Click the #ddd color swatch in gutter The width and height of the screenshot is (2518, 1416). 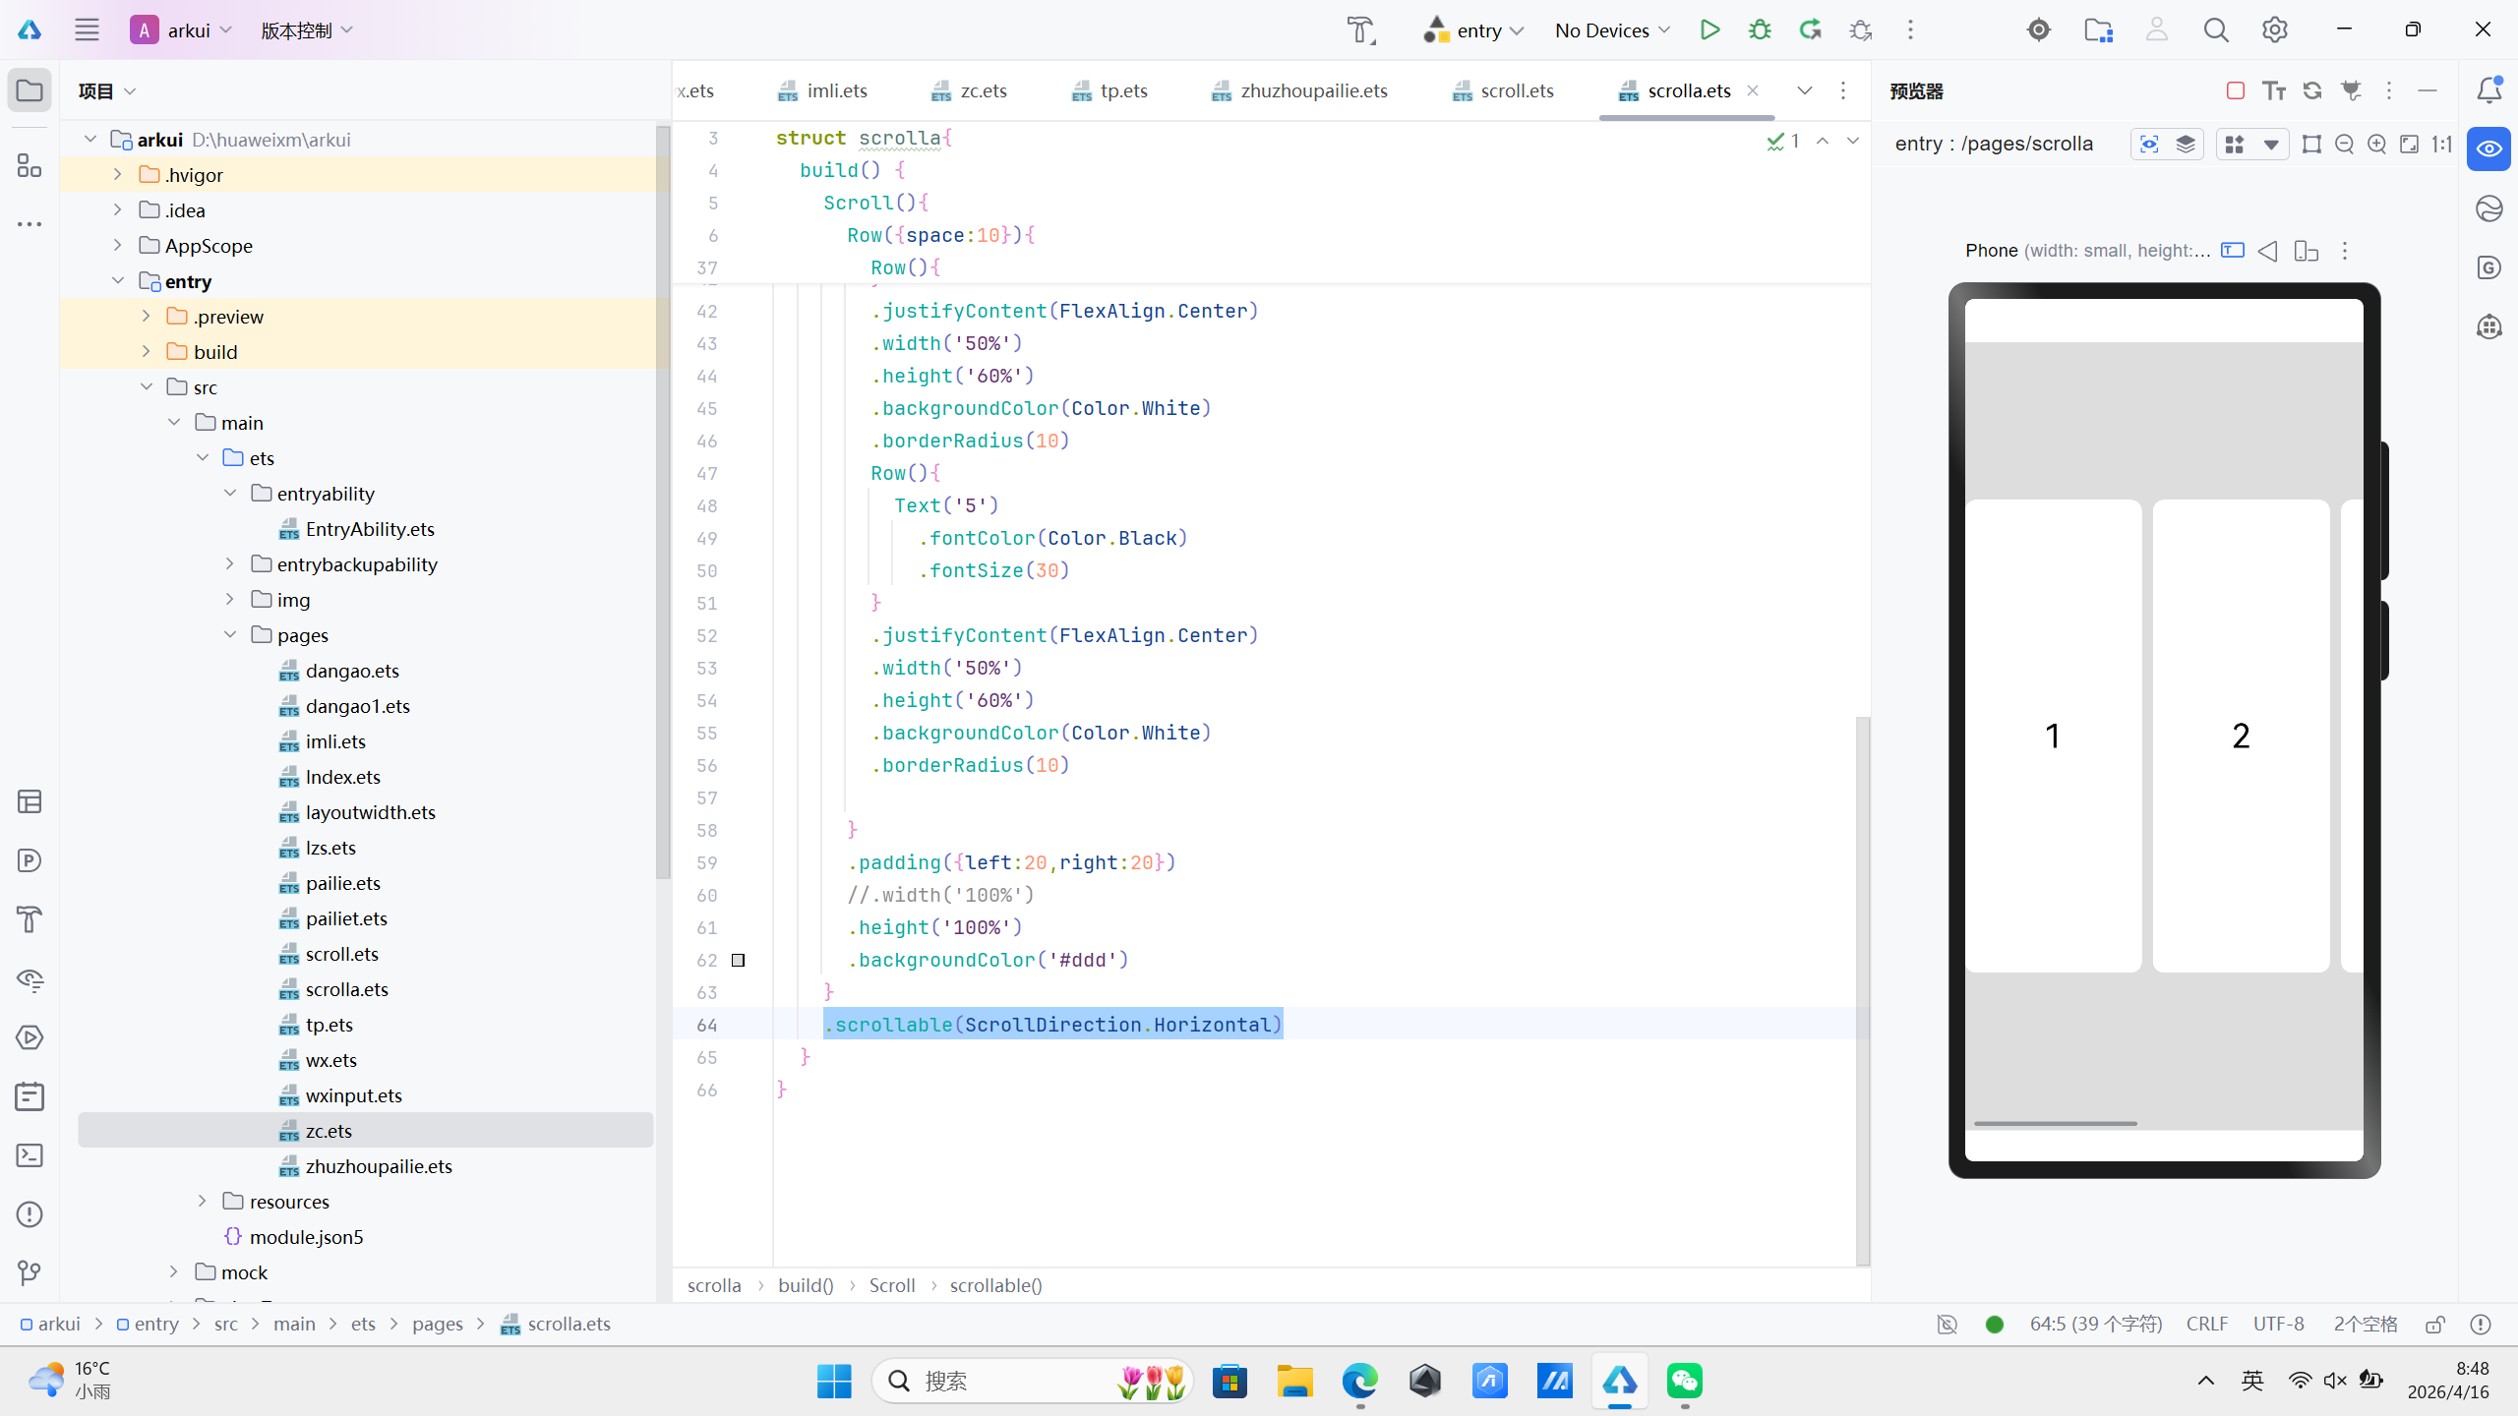coord(738,960)
